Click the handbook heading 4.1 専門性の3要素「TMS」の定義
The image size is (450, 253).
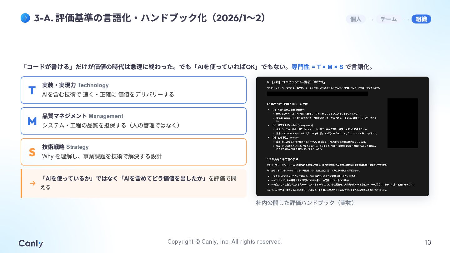click(287, 104)
